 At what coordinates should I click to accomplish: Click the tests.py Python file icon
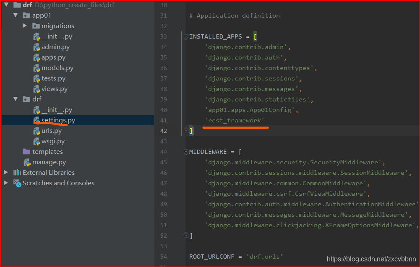pos(37,78)
